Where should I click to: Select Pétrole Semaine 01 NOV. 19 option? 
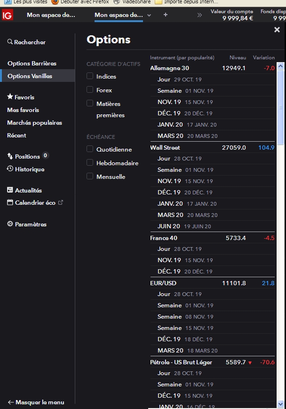click(213, 385)
